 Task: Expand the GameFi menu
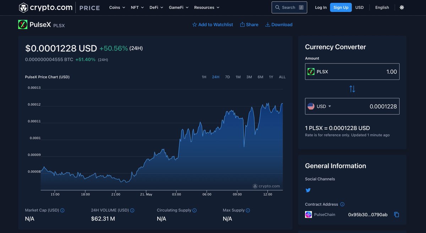click(179, 7)
